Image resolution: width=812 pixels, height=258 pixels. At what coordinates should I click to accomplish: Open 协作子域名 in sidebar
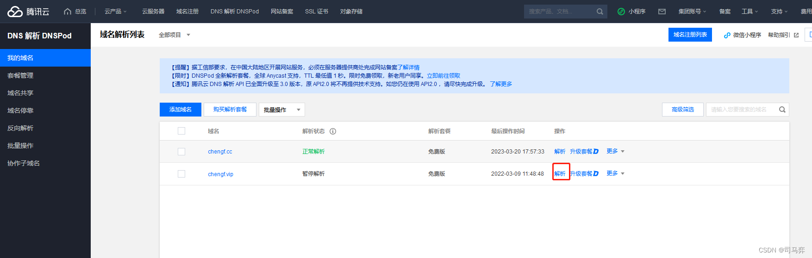point(45,163)
